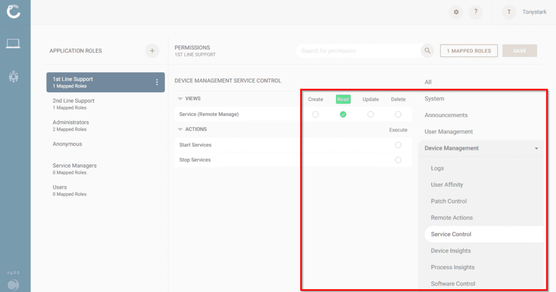
Task: Click the Stop Services row label
Action: [195, 160]
